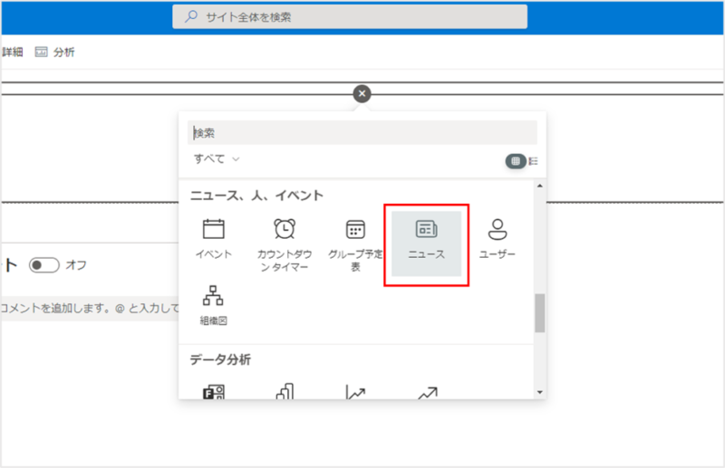Add the 組織図 (Org chart) web part
Screen dimensions: 725x468
click(214, 305)
